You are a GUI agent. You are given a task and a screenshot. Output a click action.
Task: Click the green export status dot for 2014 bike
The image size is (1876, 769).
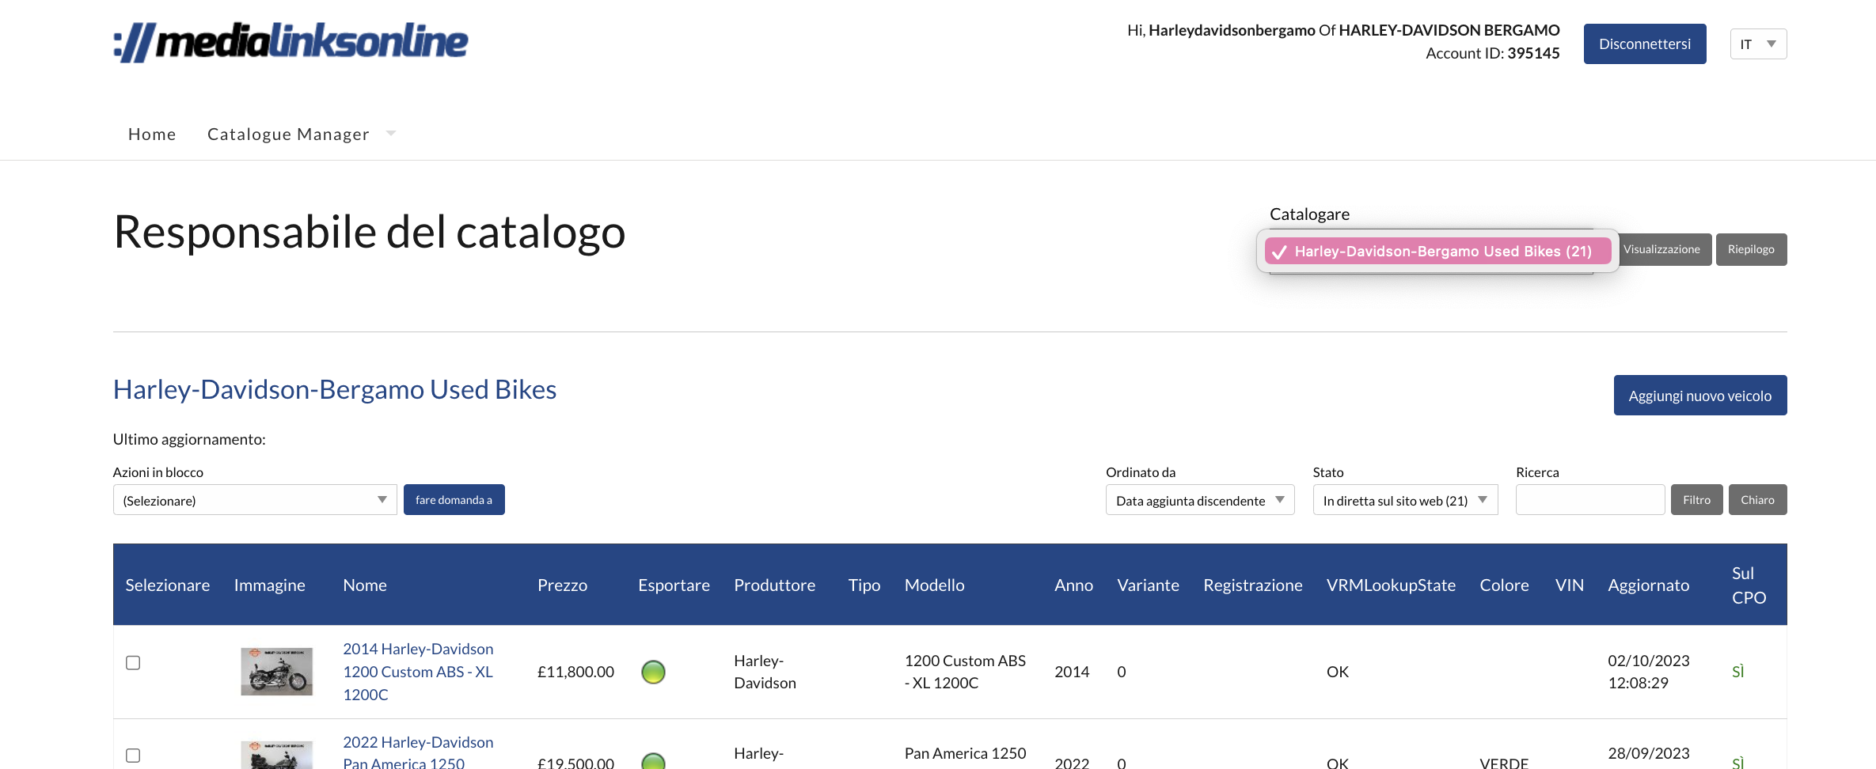click(652, 672)
